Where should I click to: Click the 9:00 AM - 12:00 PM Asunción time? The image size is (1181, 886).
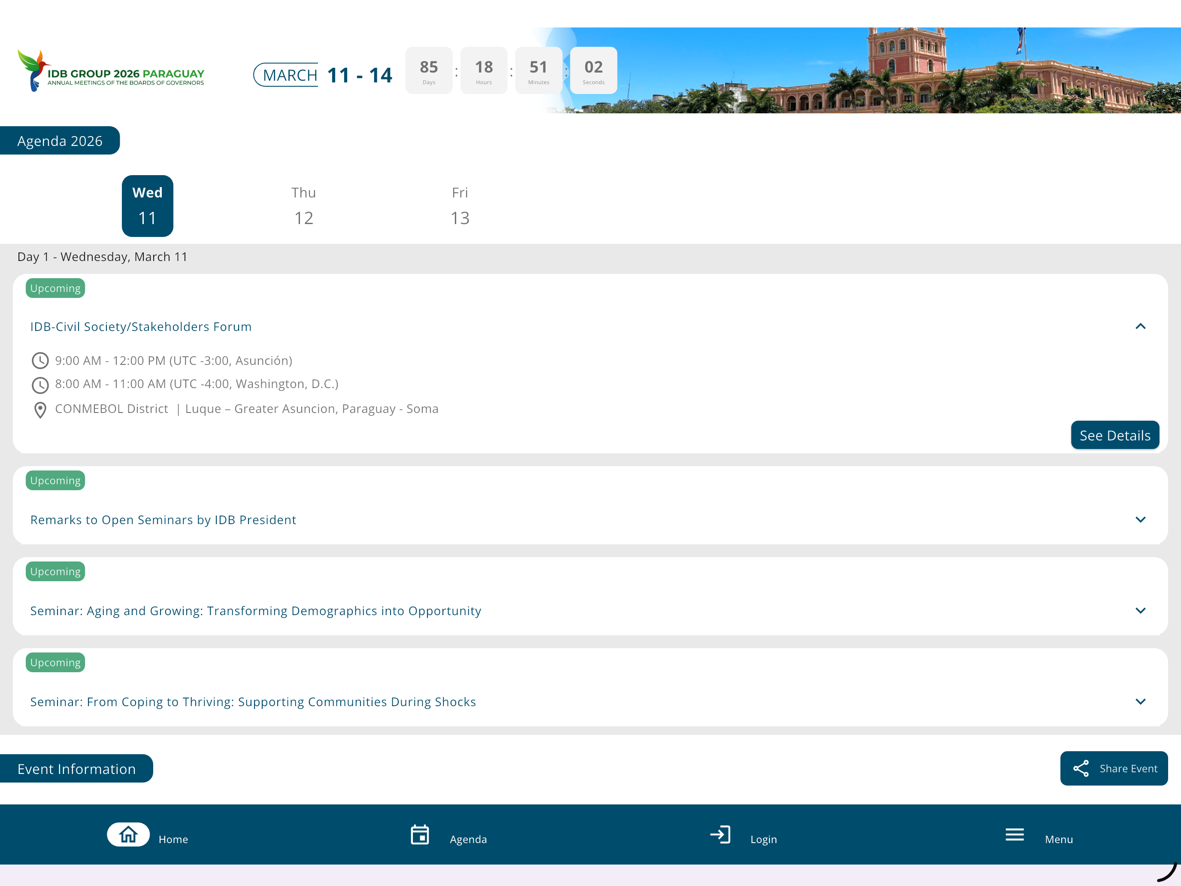(x=173, y=361)
